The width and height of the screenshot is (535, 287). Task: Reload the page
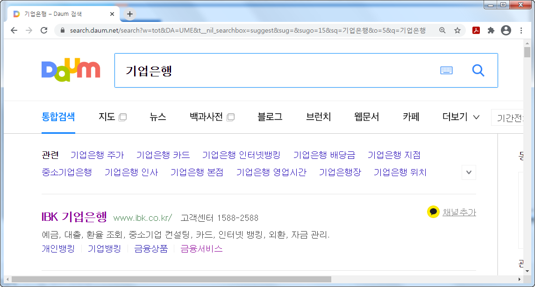point(44,30)
